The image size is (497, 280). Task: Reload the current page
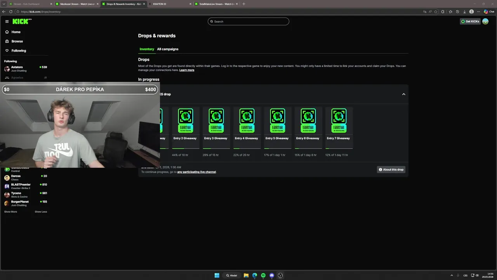(x=11, y=12)
